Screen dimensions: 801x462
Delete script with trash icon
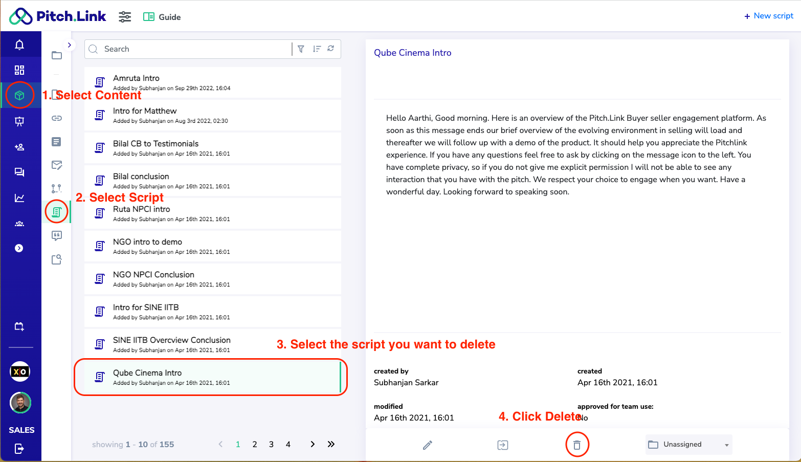[577, 445]
